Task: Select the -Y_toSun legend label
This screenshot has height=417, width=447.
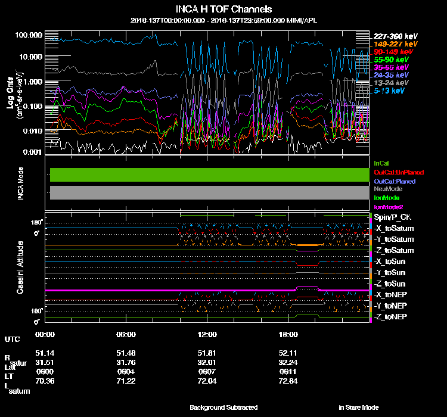Action: 390,272
